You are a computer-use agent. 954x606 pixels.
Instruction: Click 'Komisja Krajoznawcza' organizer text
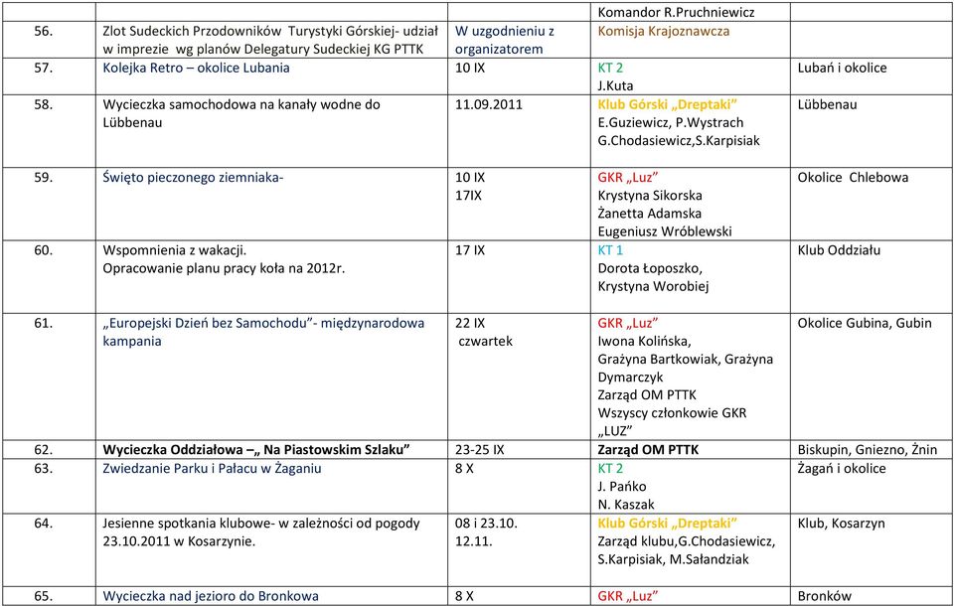(664, 31)
